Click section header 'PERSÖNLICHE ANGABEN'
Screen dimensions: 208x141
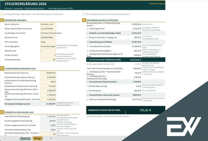pos(16,20)
